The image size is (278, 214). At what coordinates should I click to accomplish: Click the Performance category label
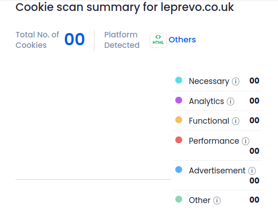(x=214, y=141)
